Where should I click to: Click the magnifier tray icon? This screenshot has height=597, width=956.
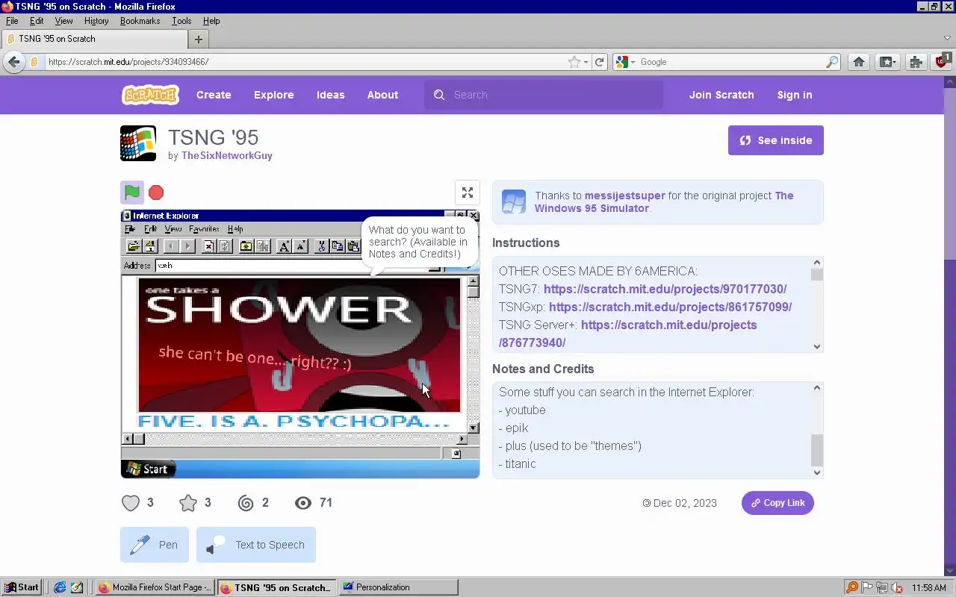point(852,587)
